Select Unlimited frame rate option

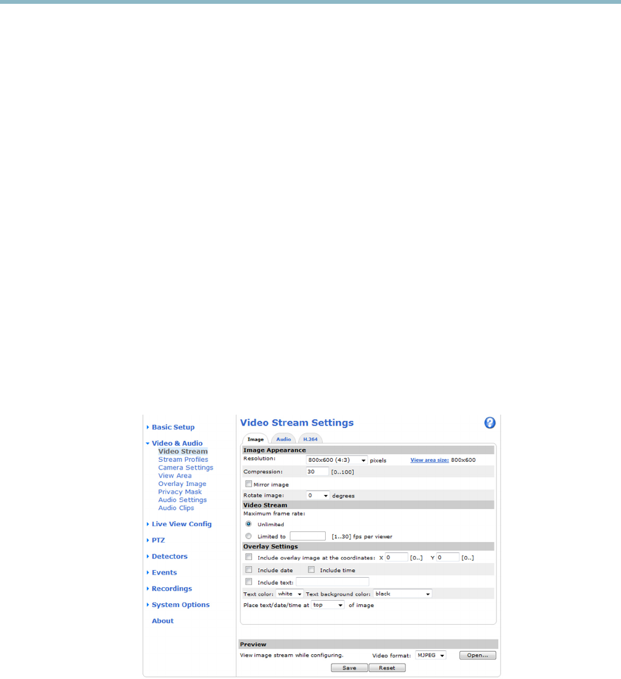click(x=249, y=524)
